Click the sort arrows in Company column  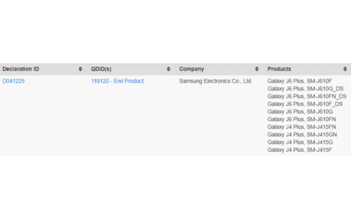257,69
